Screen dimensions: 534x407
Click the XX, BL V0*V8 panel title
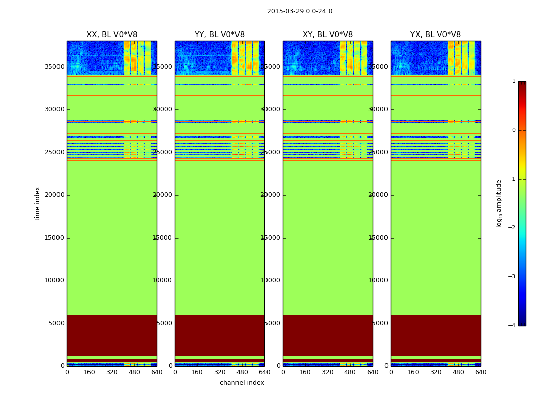click(112, 35)
